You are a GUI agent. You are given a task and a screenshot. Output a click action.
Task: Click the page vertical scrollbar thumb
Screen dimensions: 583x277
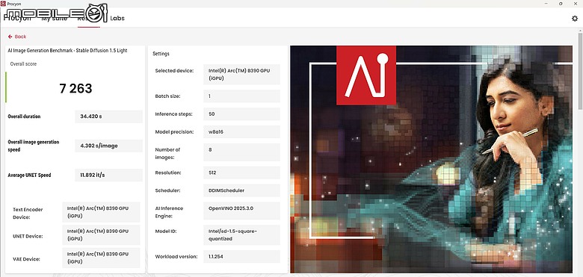[x=580, y=71]
